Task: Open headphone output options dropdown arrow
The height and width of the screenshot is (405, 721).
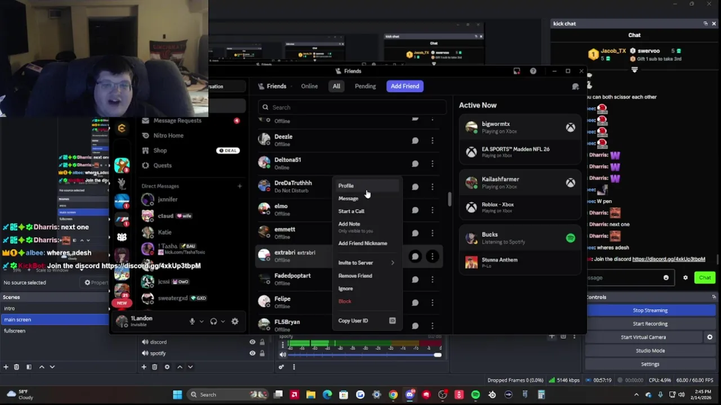Action: pyautogui.click(x=222, y=321)
